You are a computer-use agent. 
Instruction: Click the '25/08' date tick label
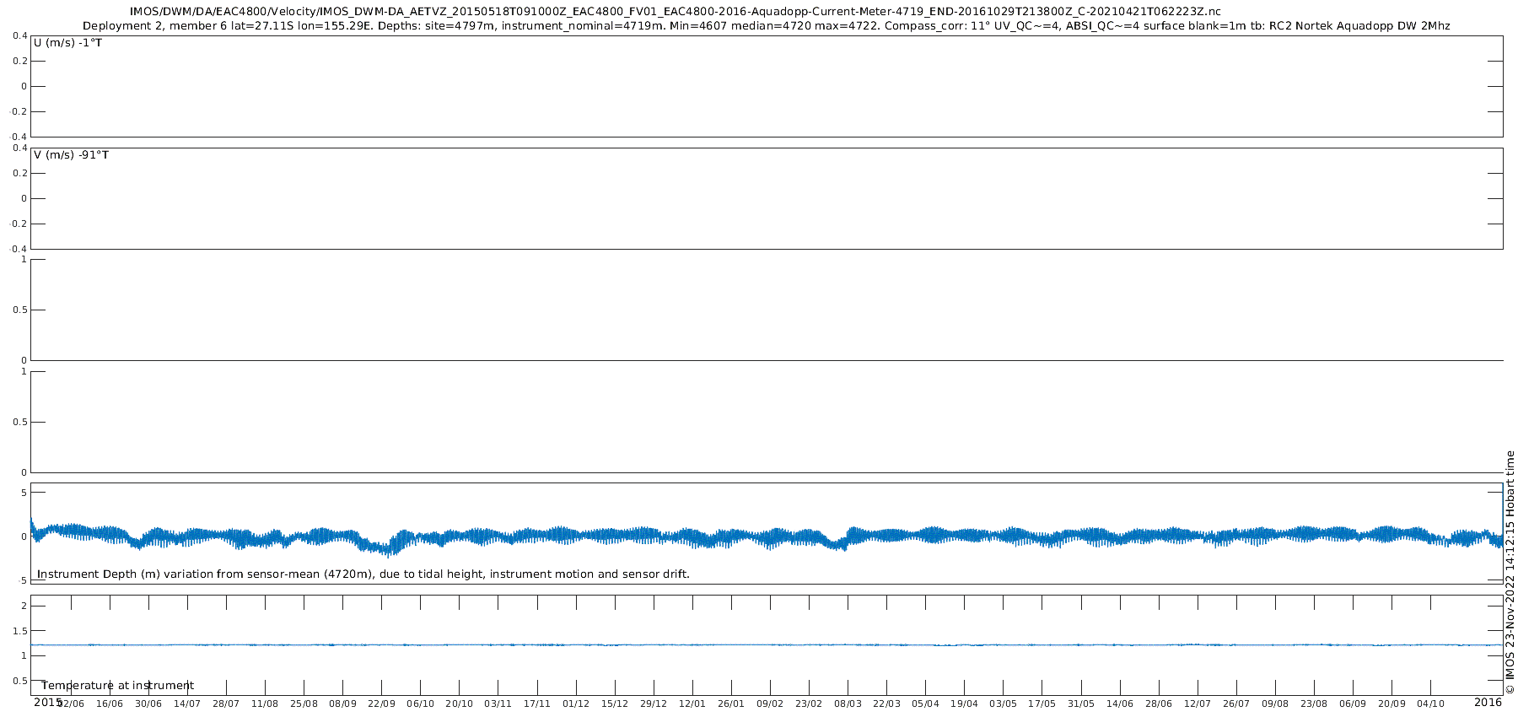tap(304, 704)
